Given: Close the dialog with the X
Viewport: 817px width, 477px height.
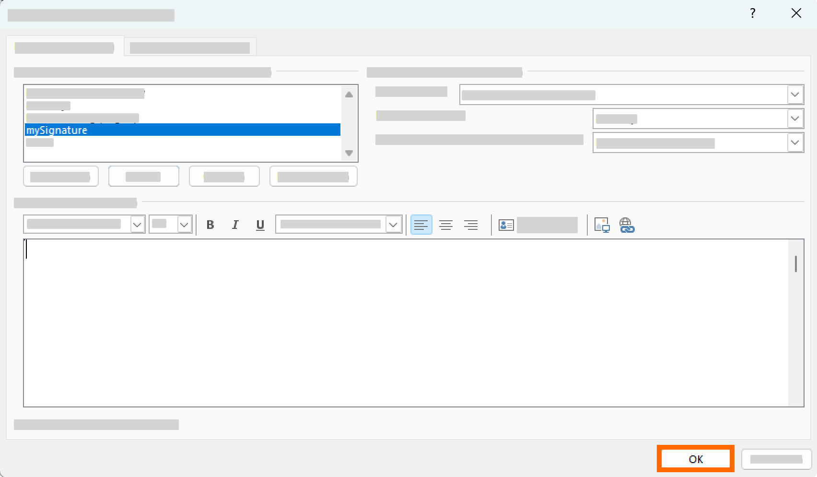Looking at the screenshot, I should pos(796,13).
